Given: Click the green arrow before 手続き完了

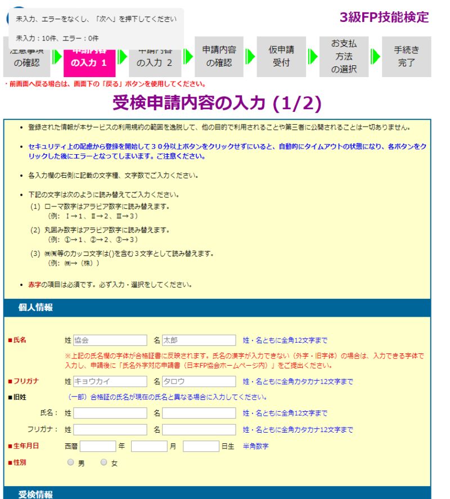Looking at the screenshot, I should (376, 57).
